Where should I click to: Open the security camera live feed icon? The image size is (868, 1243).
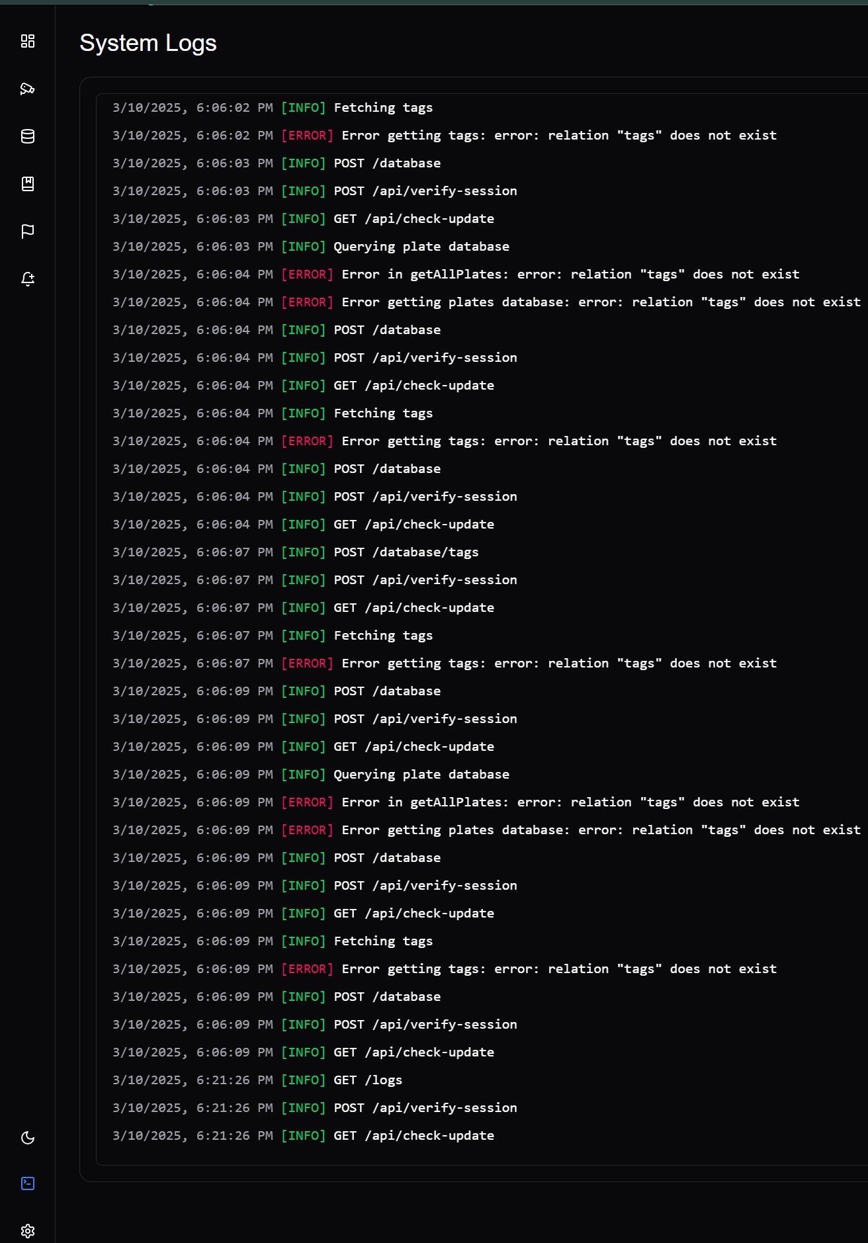click(28, 89)
